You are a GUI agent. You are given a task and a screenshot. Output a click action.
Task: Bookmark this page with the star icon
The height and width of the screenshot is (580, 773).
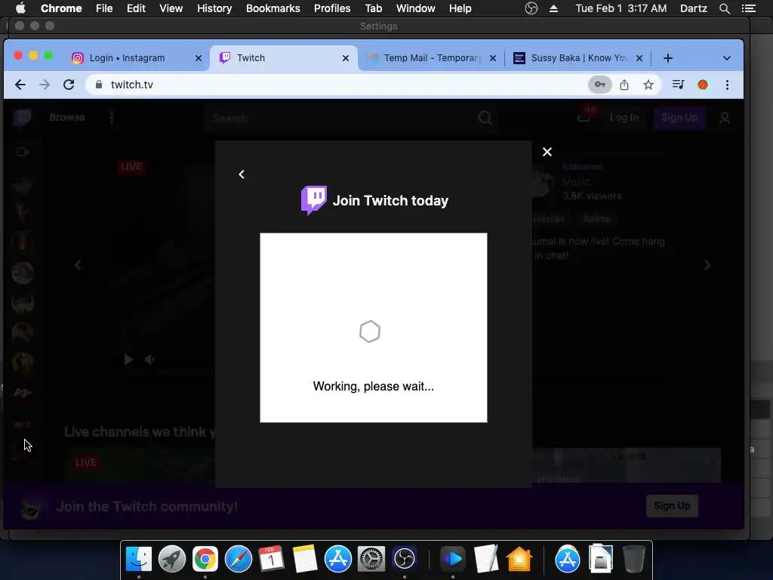point(648,85)
